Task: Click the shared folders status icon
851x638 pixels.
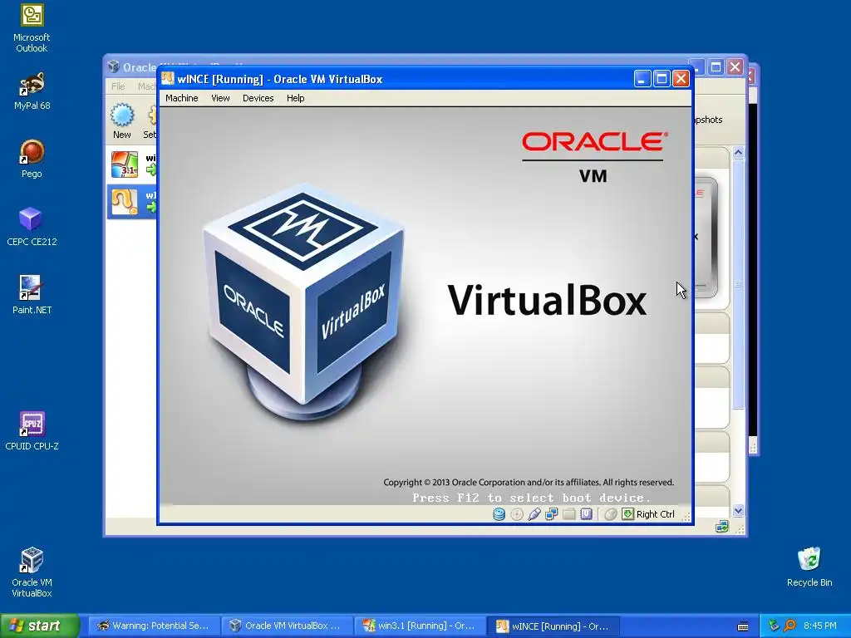Action: 568,513
